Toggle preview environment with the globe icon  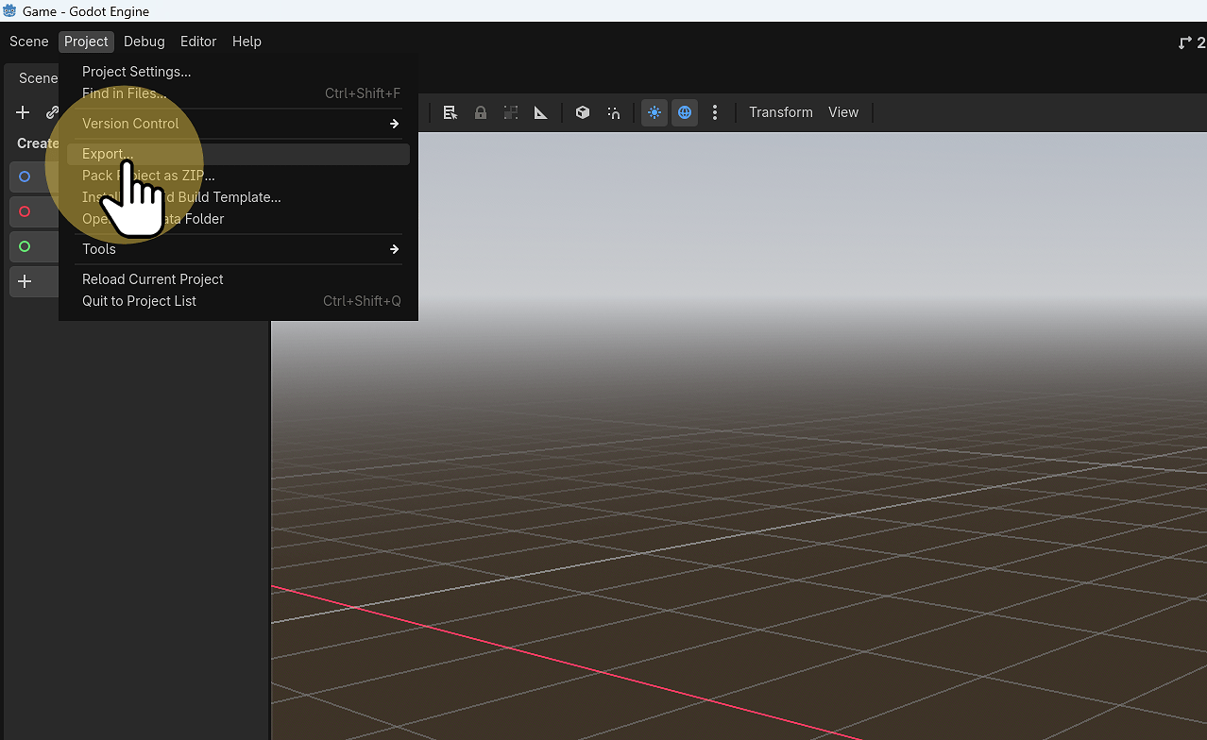[684, 112]
